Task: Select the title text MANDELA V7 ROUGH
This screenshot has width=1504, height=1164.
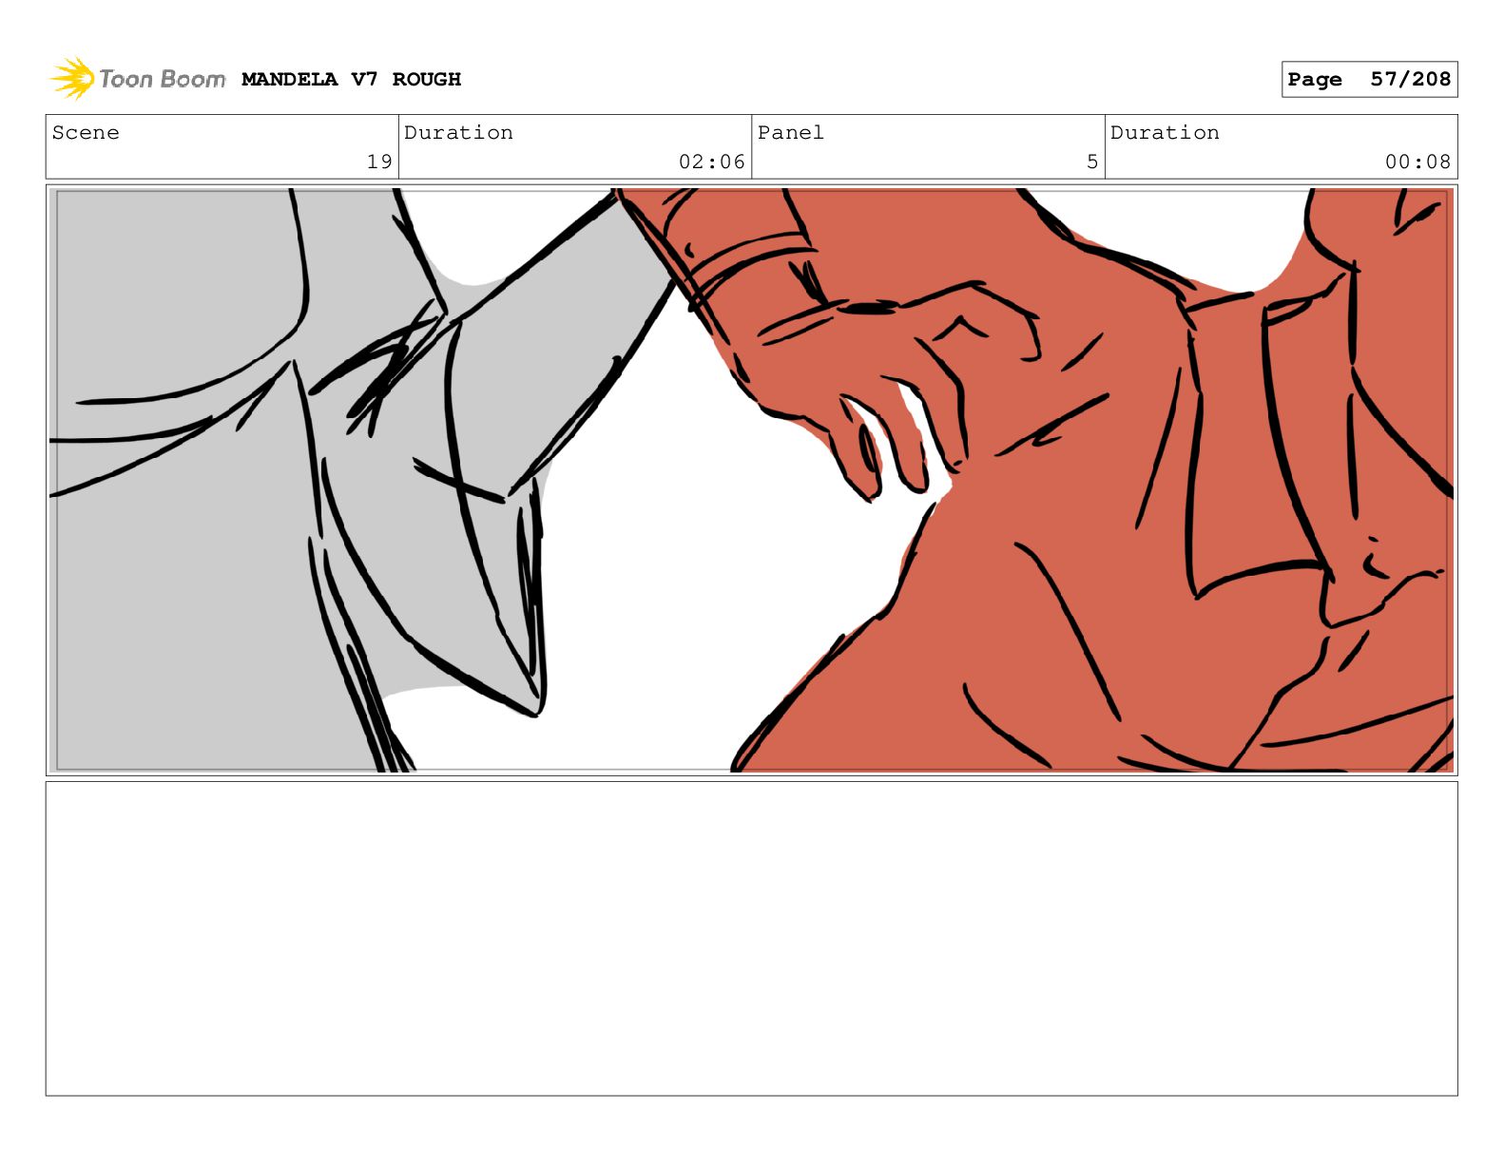Action: [x=351, y=79]
